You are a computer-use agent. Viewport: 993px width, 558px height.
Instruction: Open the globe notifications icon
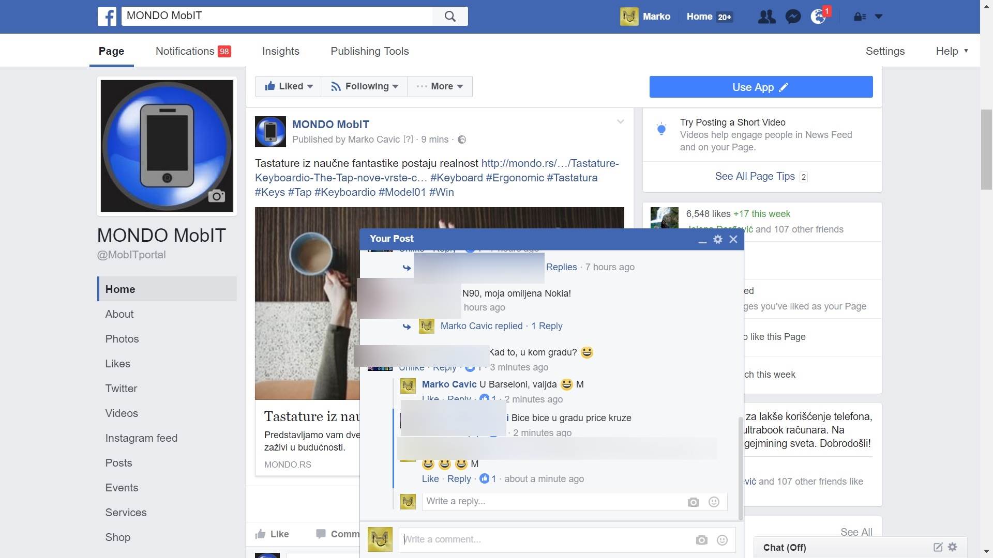click(x=818, y=17)
